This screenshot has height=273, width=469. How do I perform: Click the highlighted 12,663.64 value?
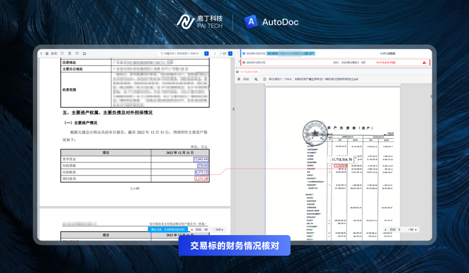(x=201, y=159)
